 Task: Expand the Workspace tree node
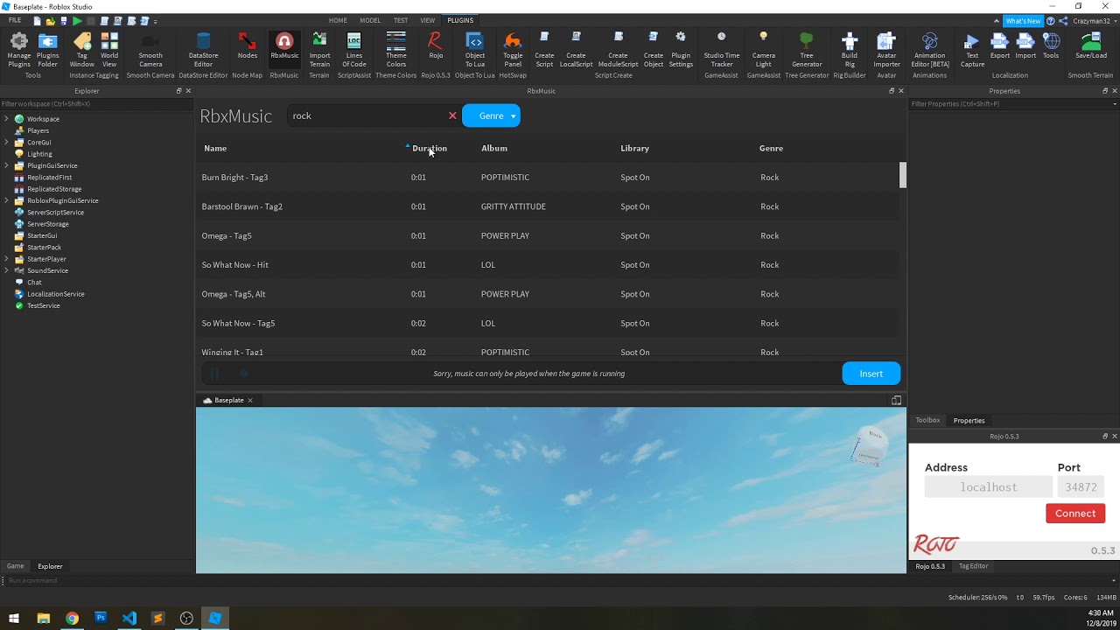coord(6,119)
